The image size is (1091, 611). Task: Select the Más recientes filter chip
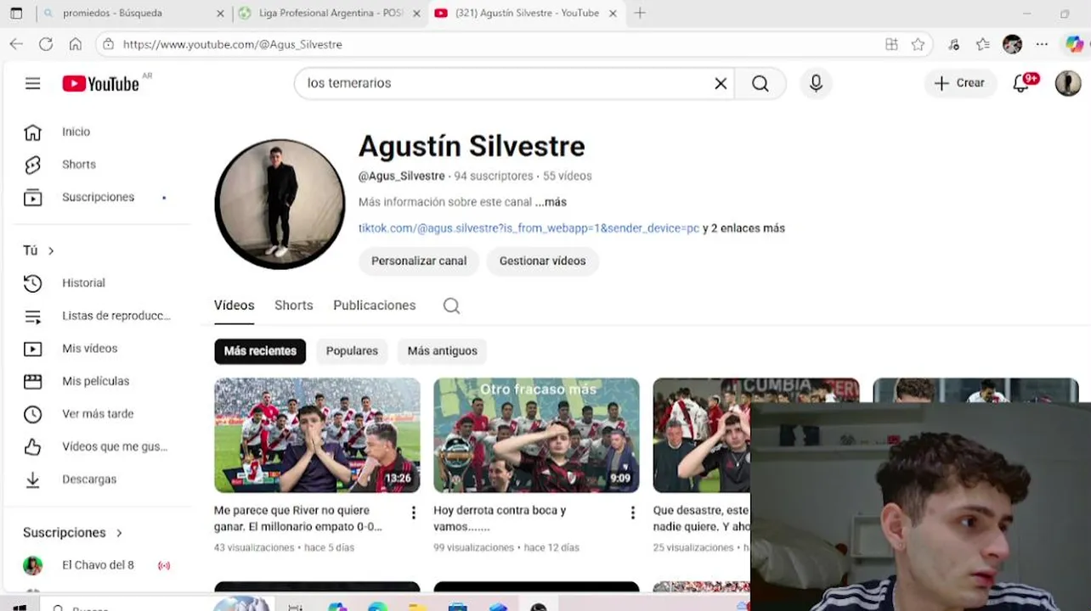(260, 350)
